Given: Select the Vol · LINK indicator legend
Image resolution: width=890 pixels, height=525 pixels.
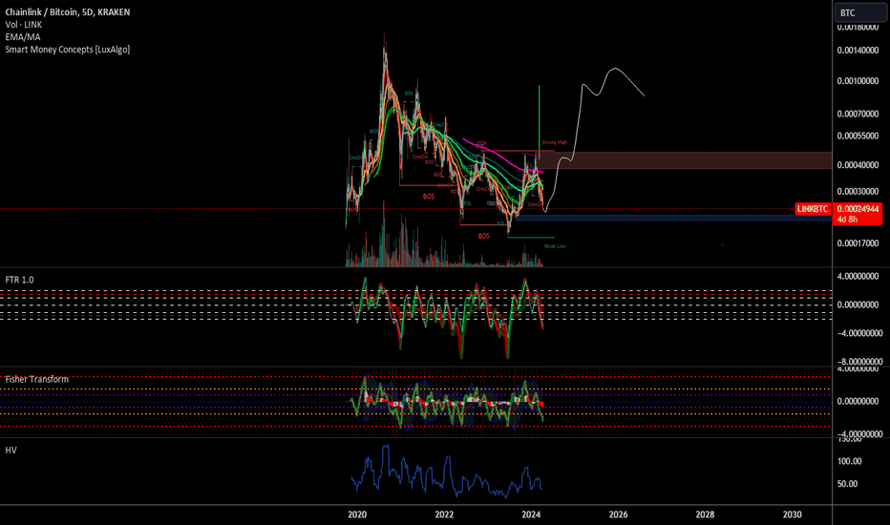Looking at the screenshot, I should click(x=23, y=25).
